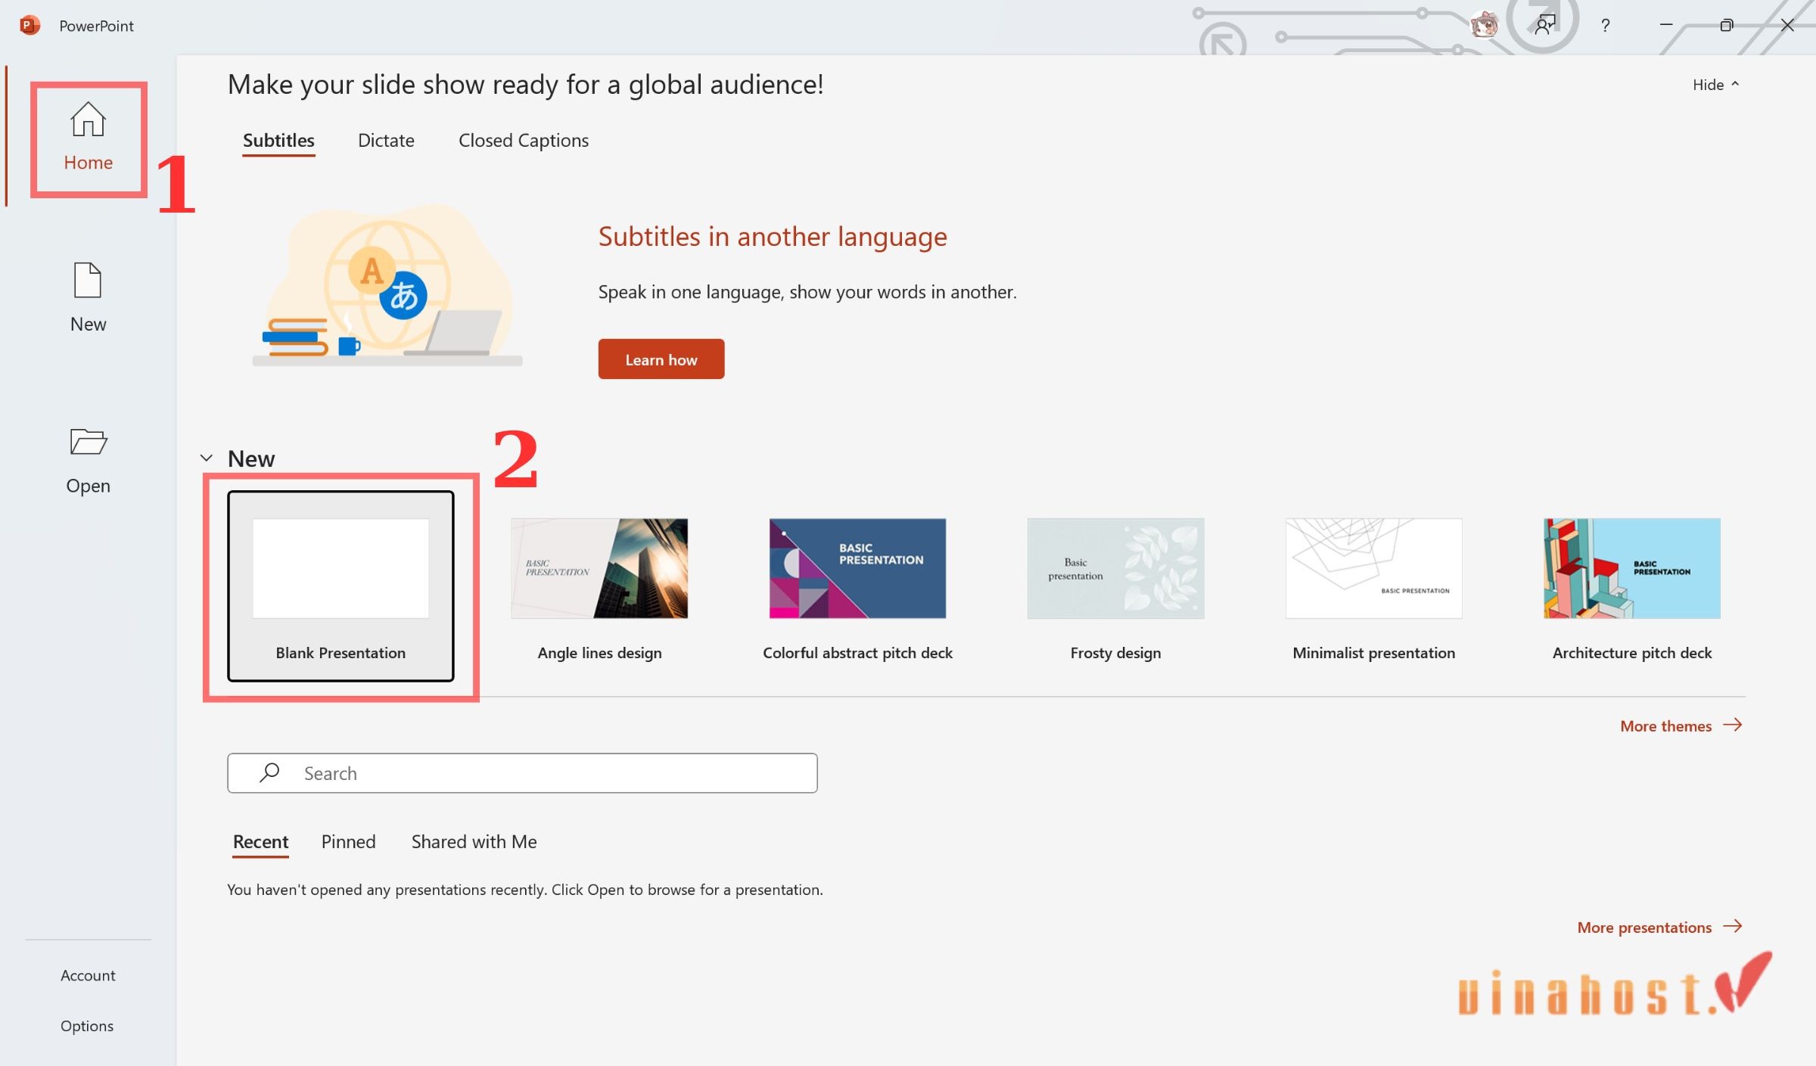Screen dimensions: 1816x1066
Task: Click the Open folder sidebar icon
Action: tap(88, 441)
